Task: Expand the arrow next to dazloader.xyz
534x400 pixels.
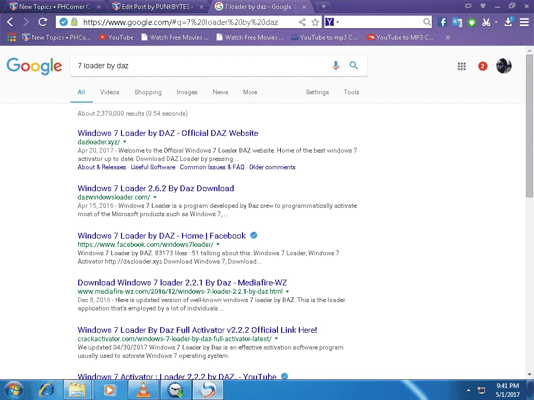Action: click(125, 142)
